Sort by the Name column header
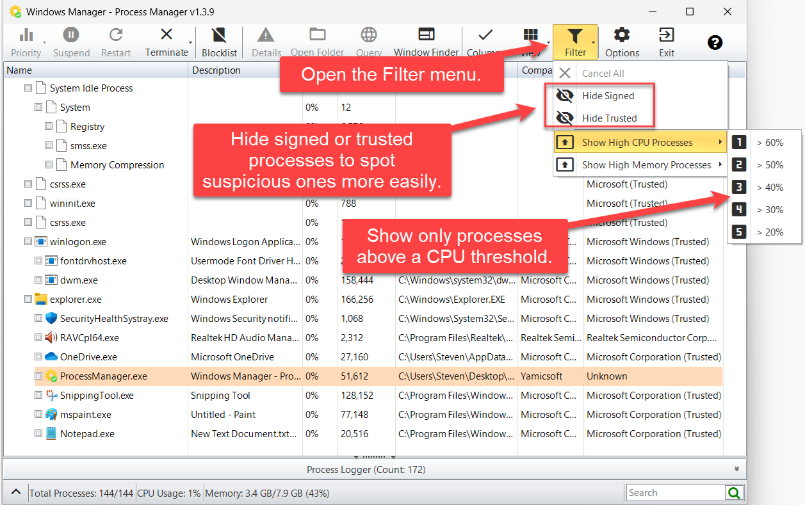 click(96, 70)
